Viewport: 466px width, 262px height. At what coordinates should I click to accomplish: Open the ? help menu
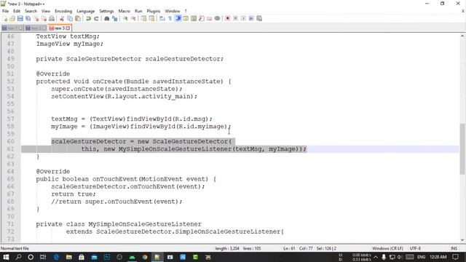(x=186, y=11)
